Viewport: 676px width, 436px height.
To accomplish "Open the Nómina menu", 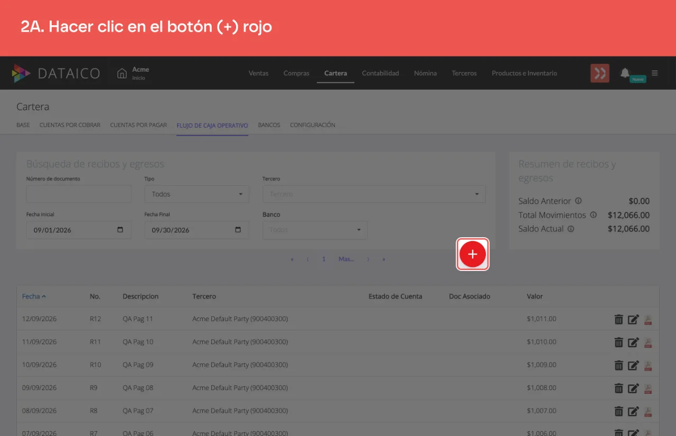I will pyautogui.click(x=425, y=73).
